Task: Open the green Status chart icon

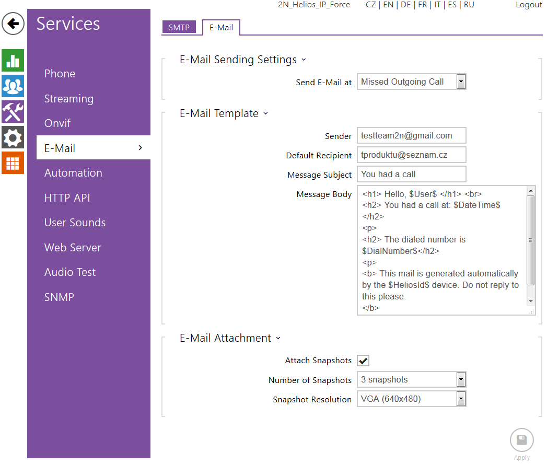Action: point(13,61)
